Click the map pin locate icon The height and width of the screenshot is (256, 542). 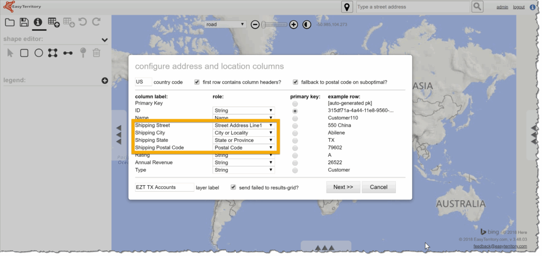point(347,7)
